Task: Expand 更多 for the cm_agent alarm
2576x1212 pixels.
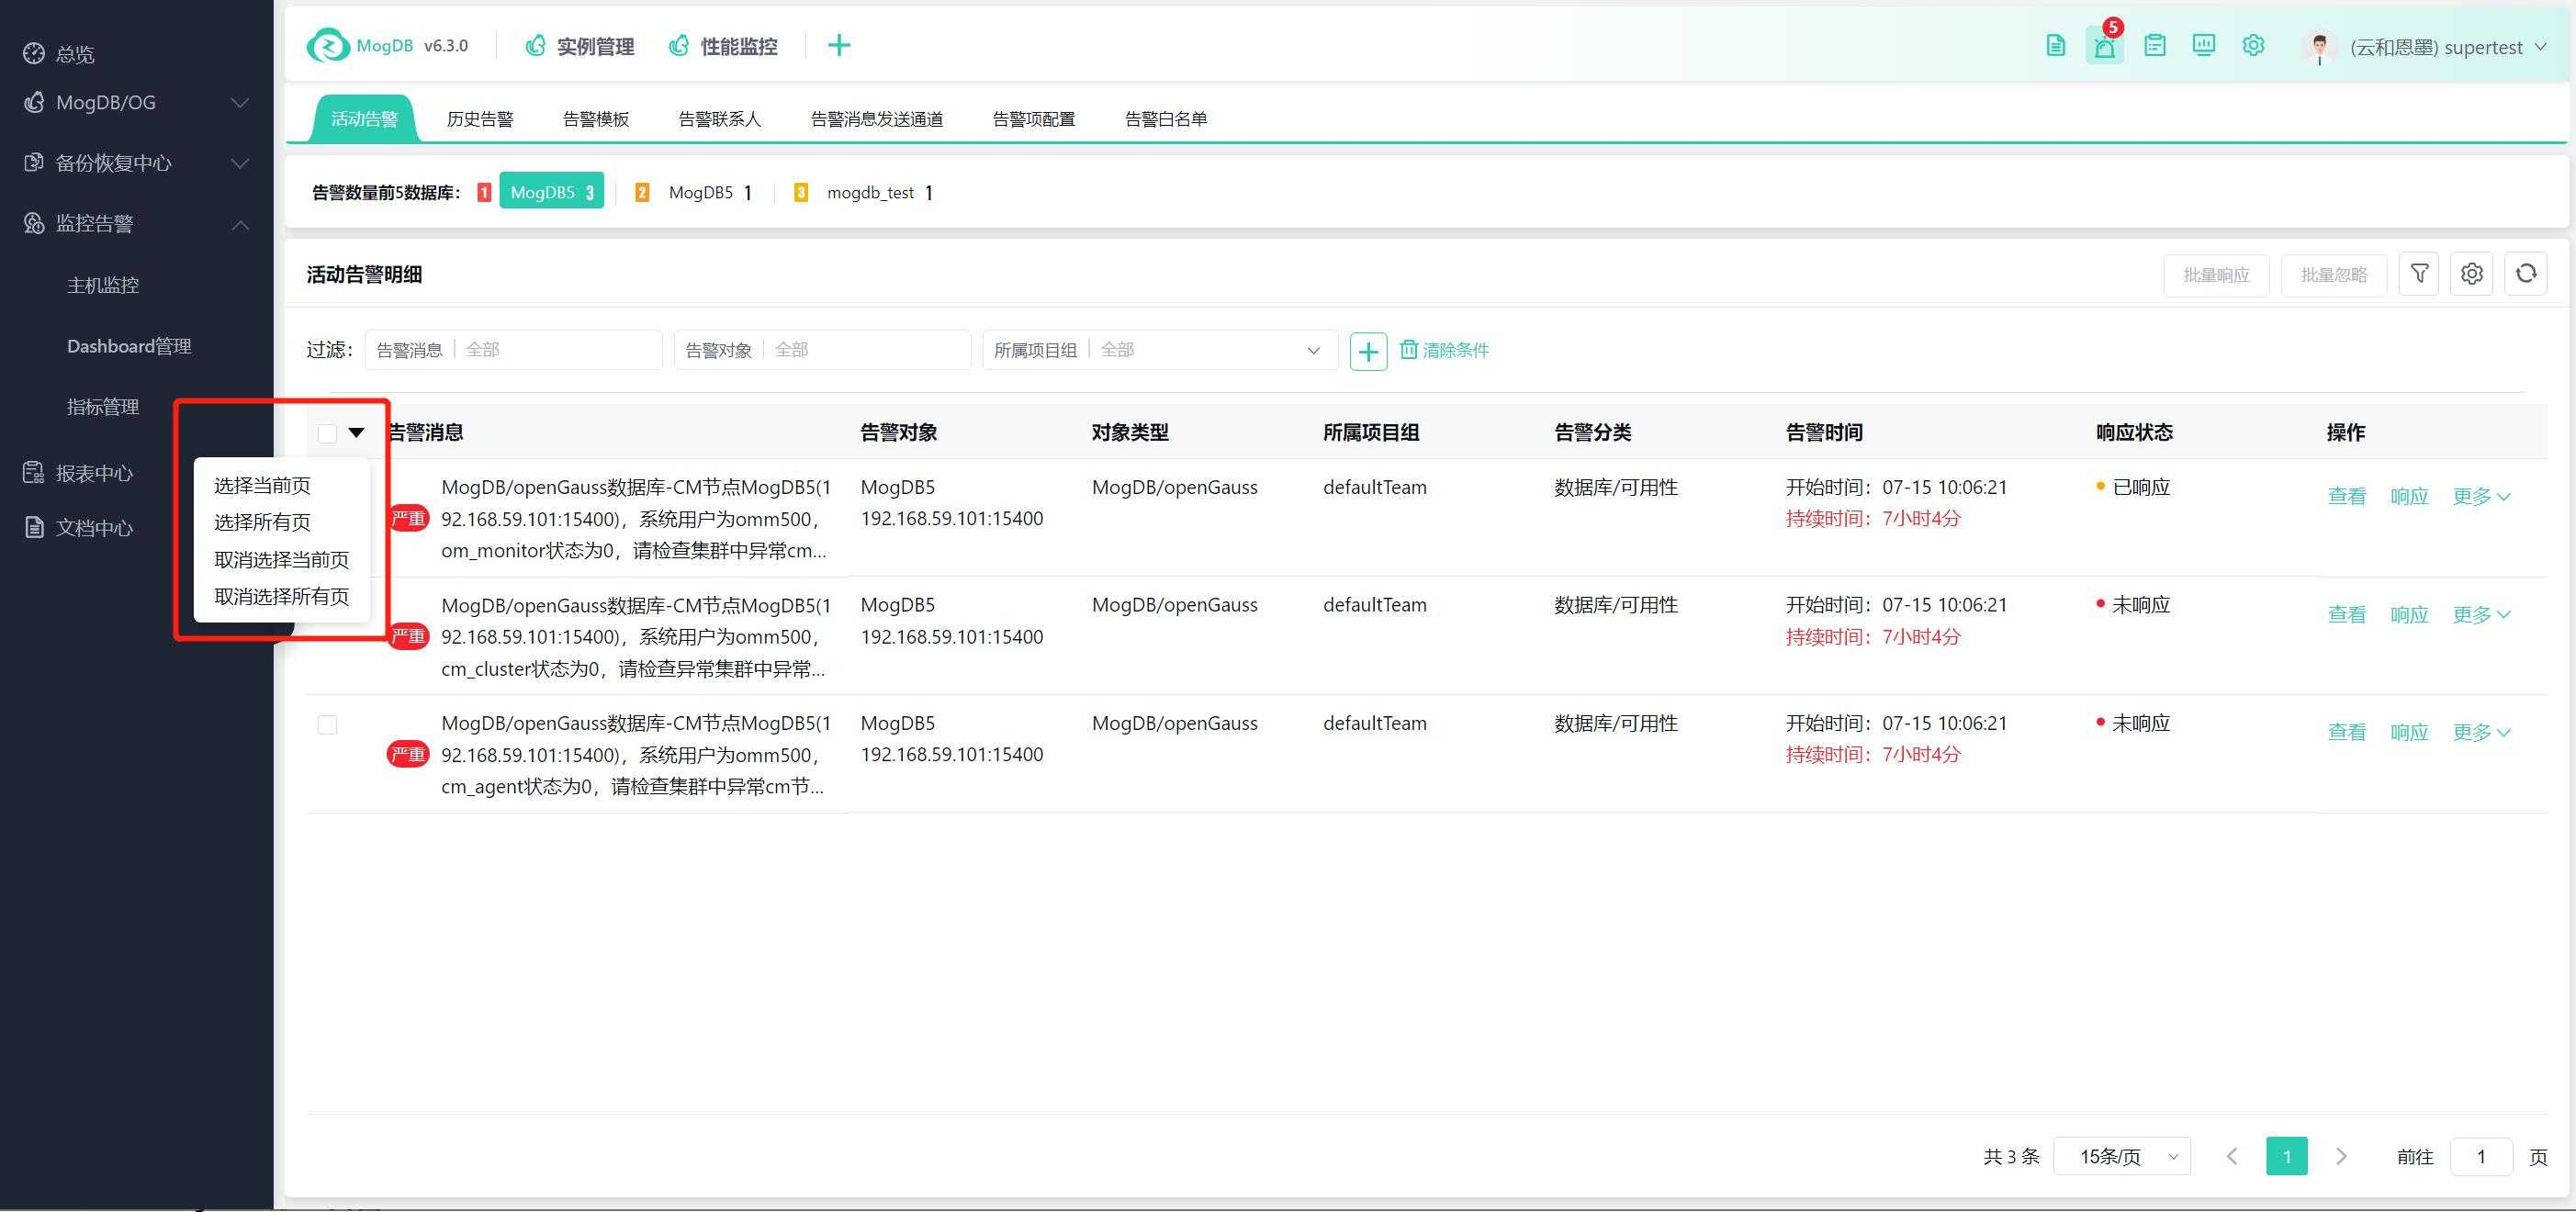Action: click(x=2482, y=732)
